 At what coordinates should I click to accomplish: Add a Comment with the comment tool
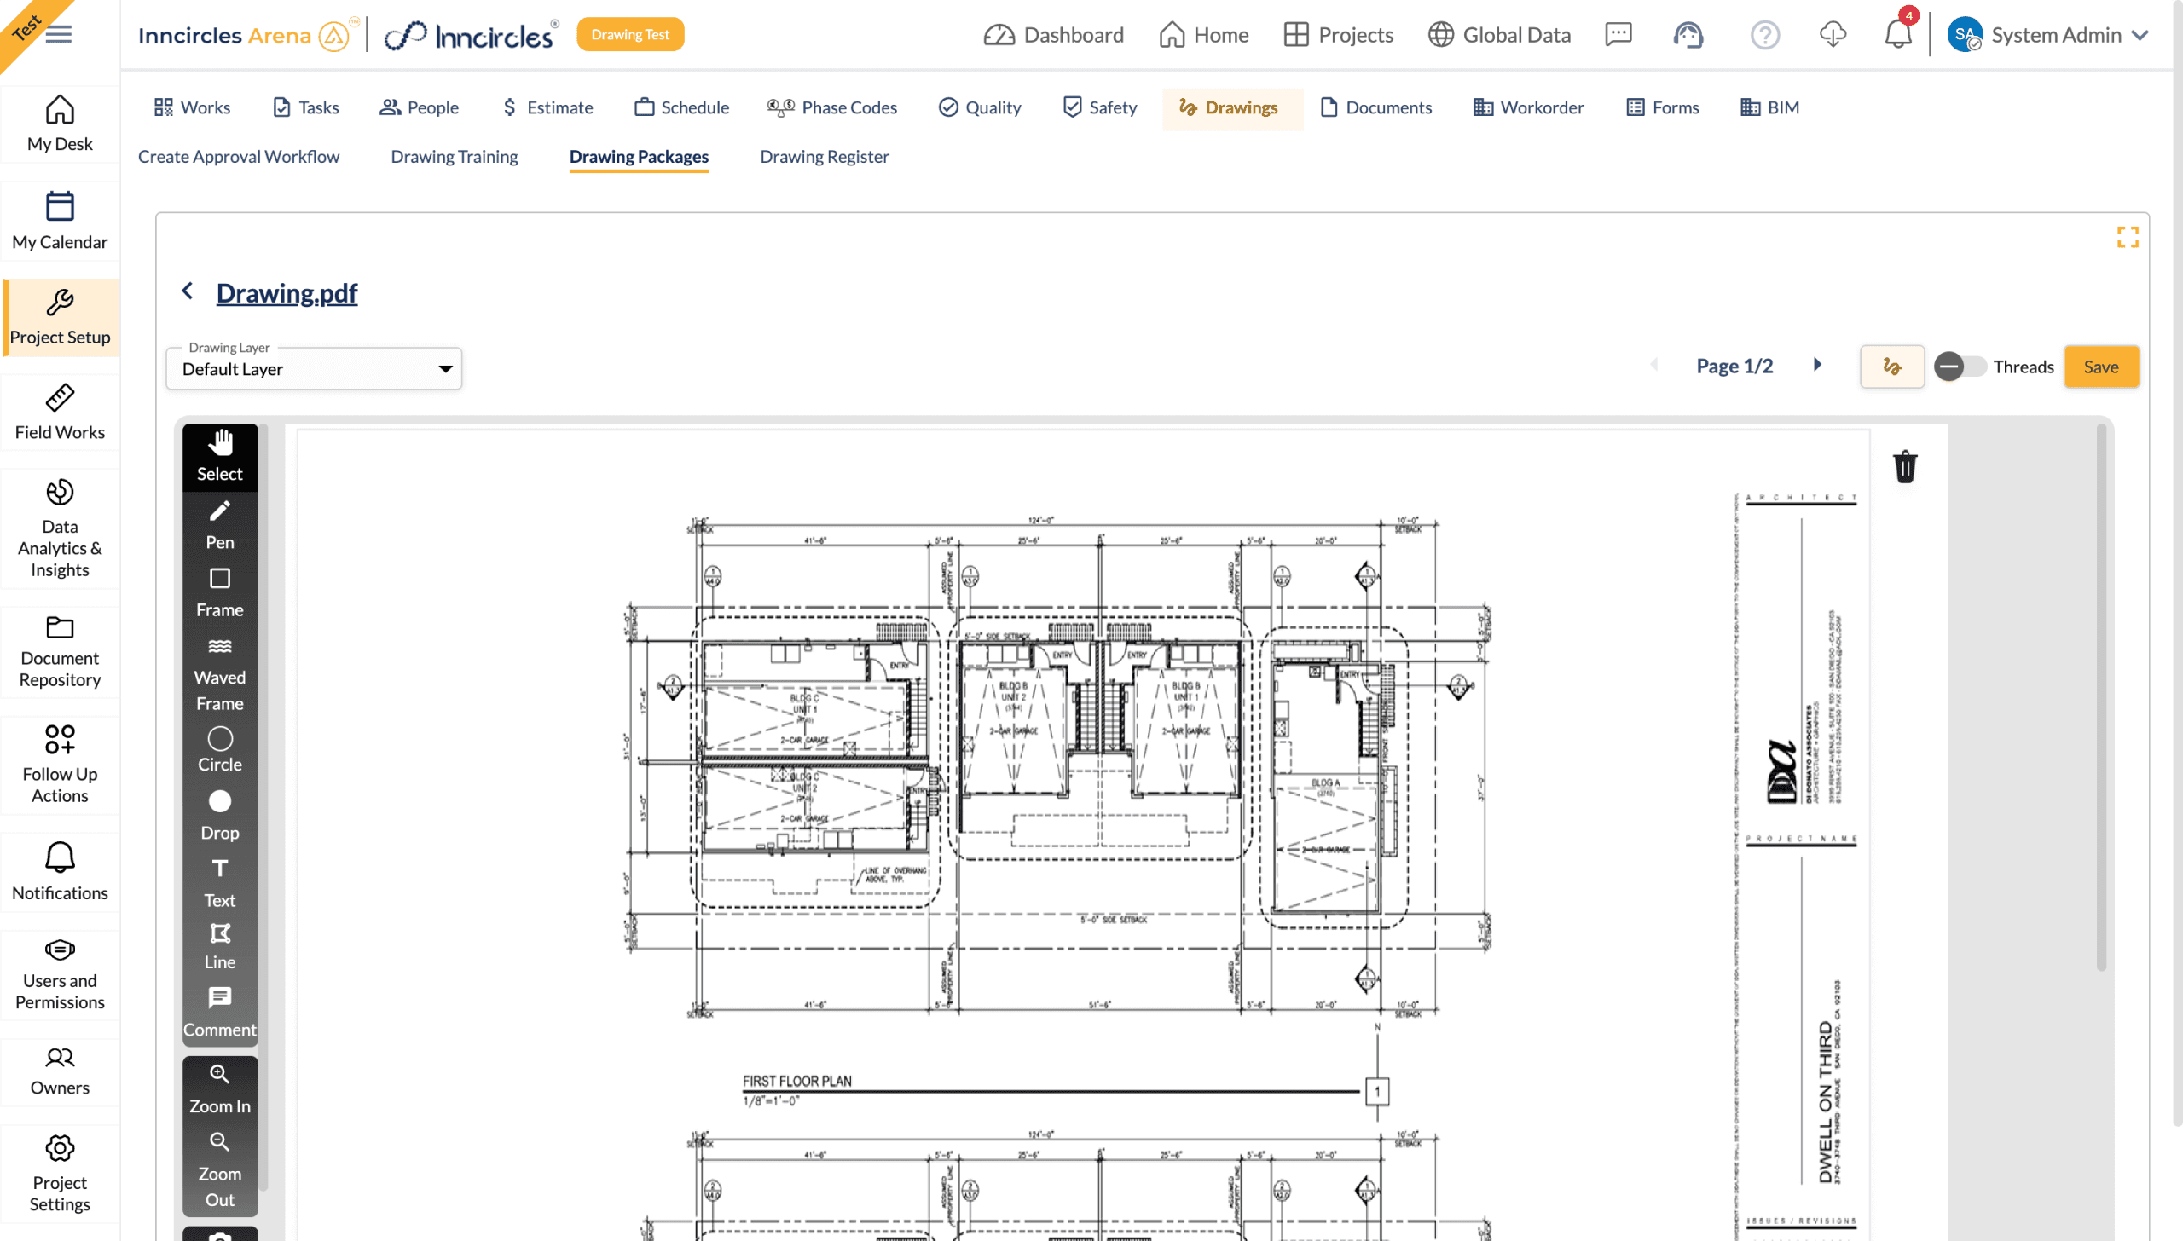[220, 1013]
